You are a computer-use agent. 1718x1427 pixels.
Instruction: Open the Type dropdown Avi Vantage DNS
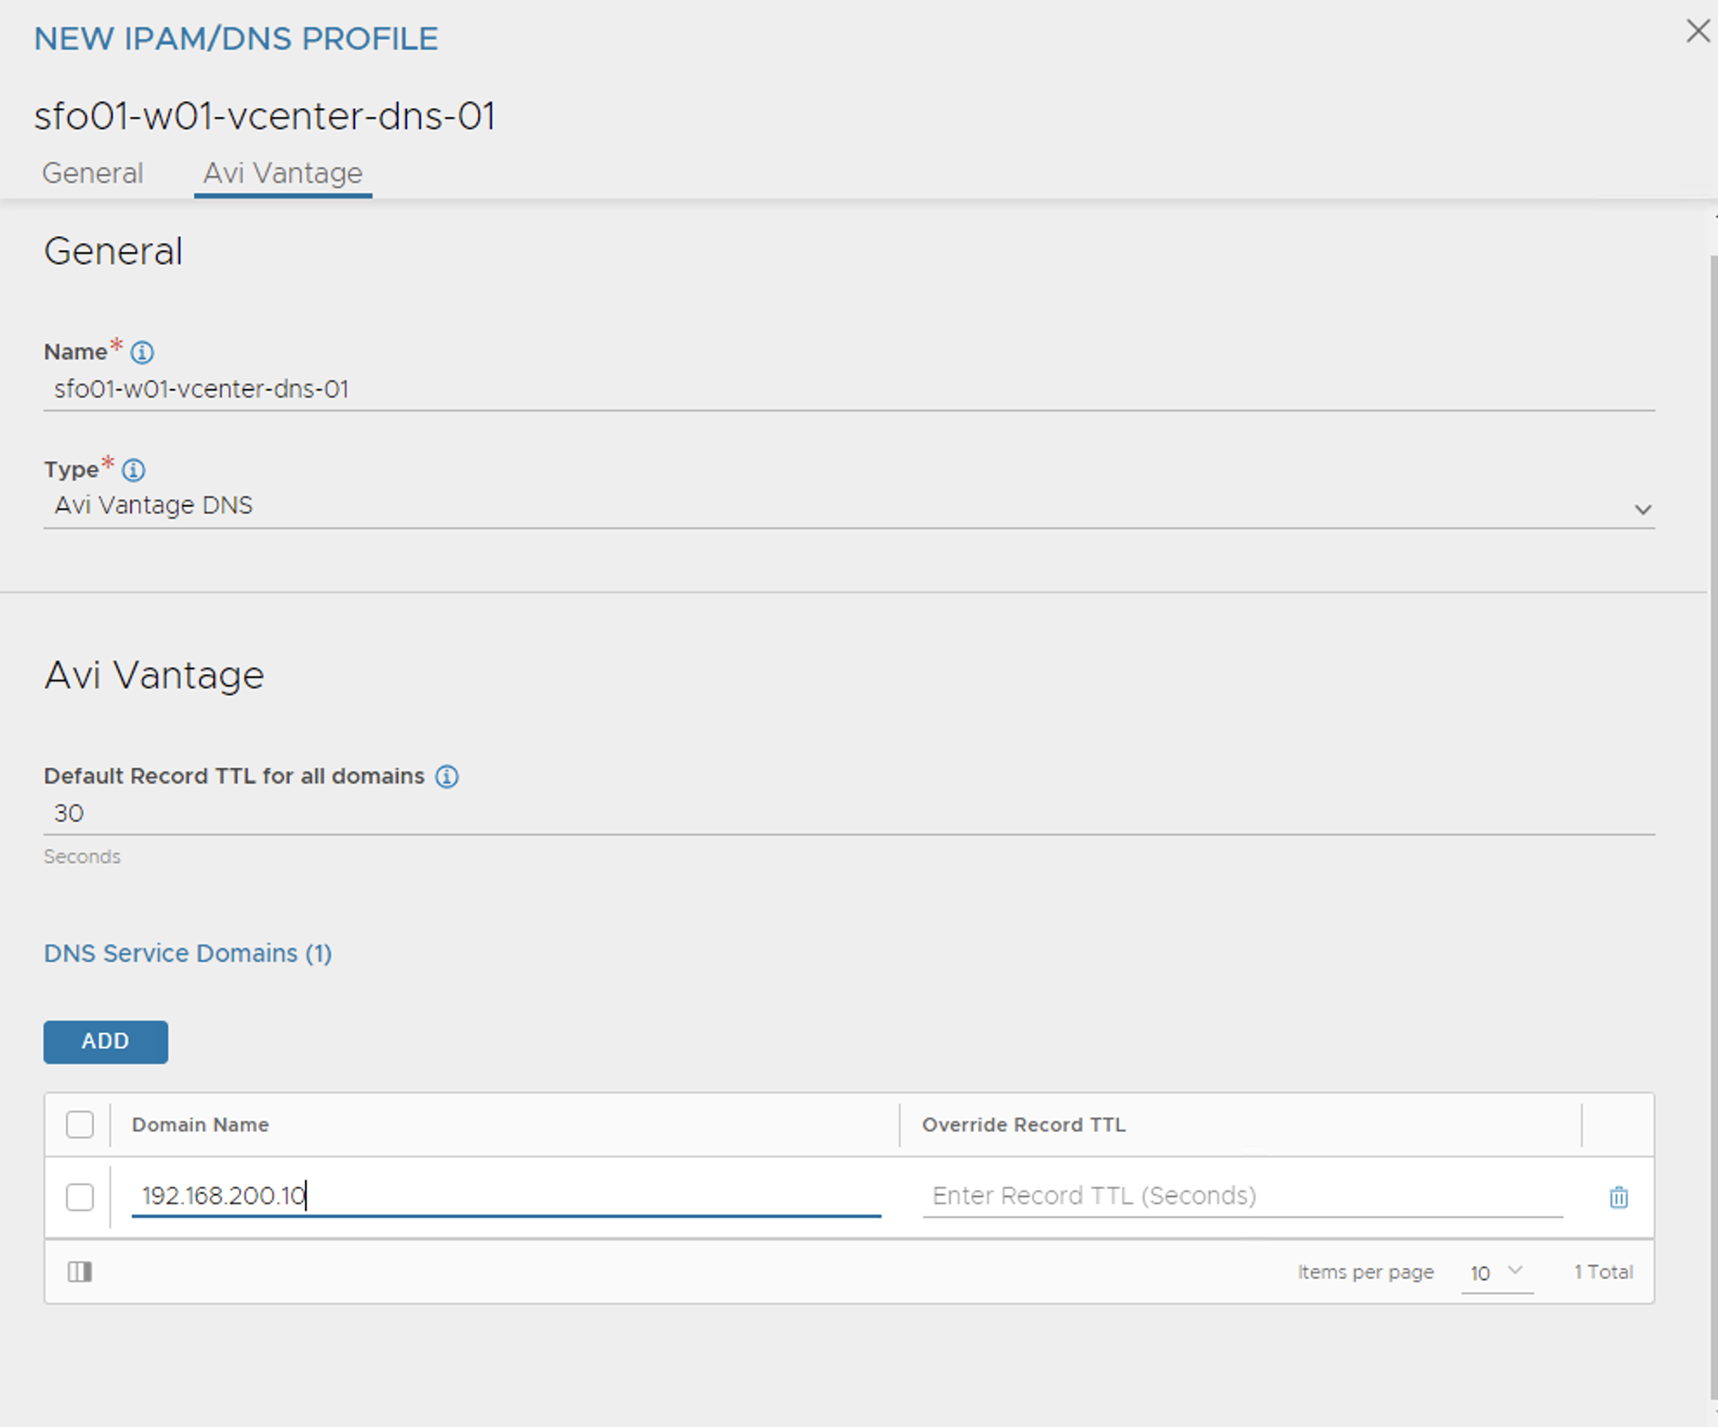click(849, 507)
